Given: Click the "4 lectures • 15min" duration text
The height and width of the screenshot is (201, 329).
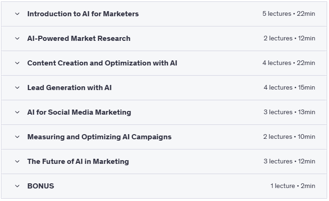Looking at the screenshot, I should click(288, 88).
